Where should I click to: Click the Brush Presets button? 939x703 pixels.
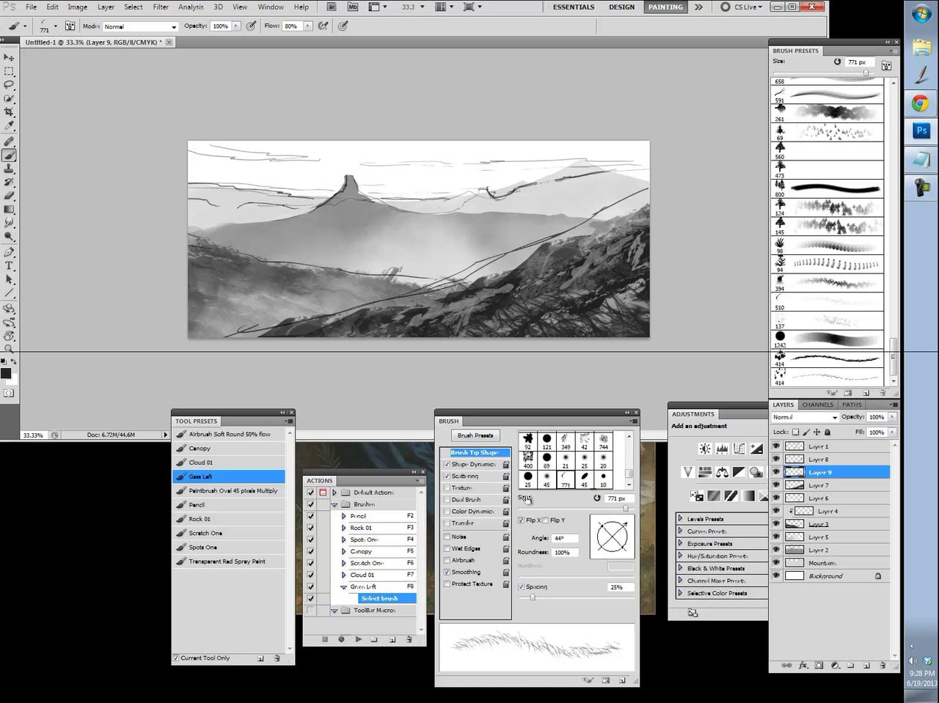475,435
